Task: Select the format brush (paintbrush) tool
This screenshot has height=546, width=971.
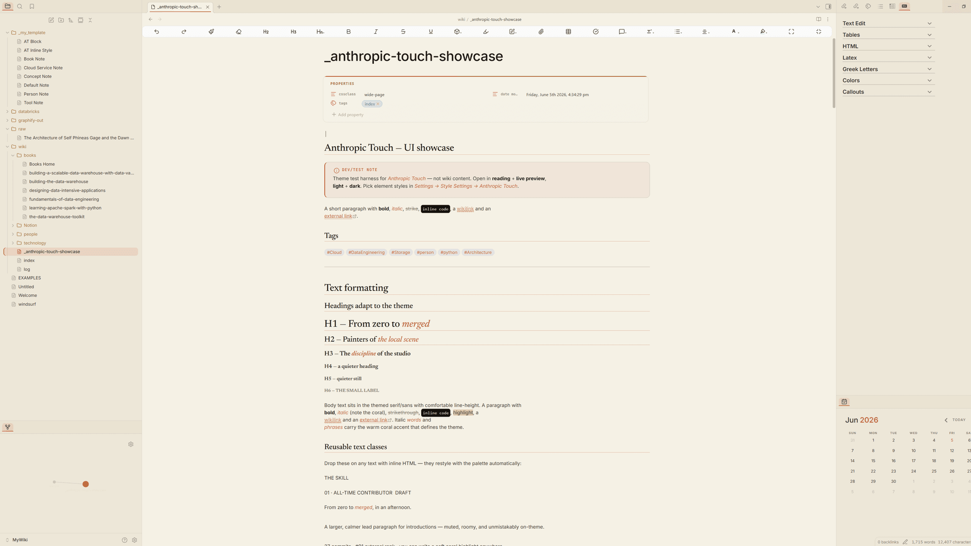Action: click(x=211, y=32)
